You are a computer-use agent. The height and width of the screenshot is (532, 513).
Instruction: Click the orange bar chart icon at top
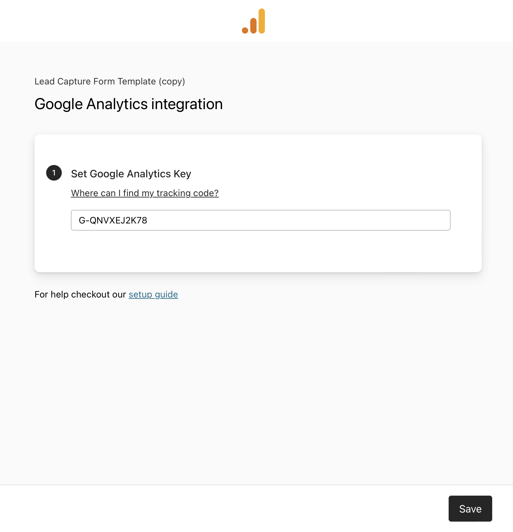pyautogui.click(x=254, y=21)
